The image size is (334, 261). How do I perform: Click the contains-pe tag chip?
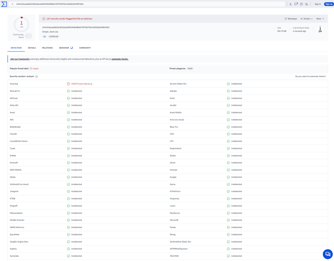point(54,36)
